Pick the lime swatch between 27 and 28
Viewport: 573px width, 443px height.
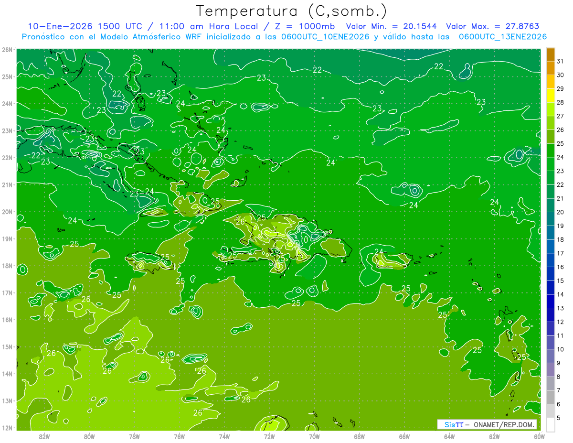tap(551, 110)
